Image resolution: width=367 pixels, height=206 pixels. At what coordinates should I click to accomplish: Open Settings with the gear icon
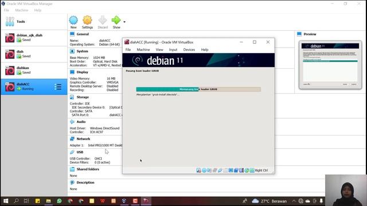click(87, 21)
